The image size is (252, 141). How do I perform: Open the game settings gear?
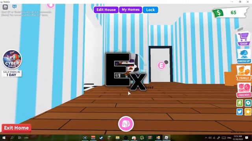click(x=248, y=103)
